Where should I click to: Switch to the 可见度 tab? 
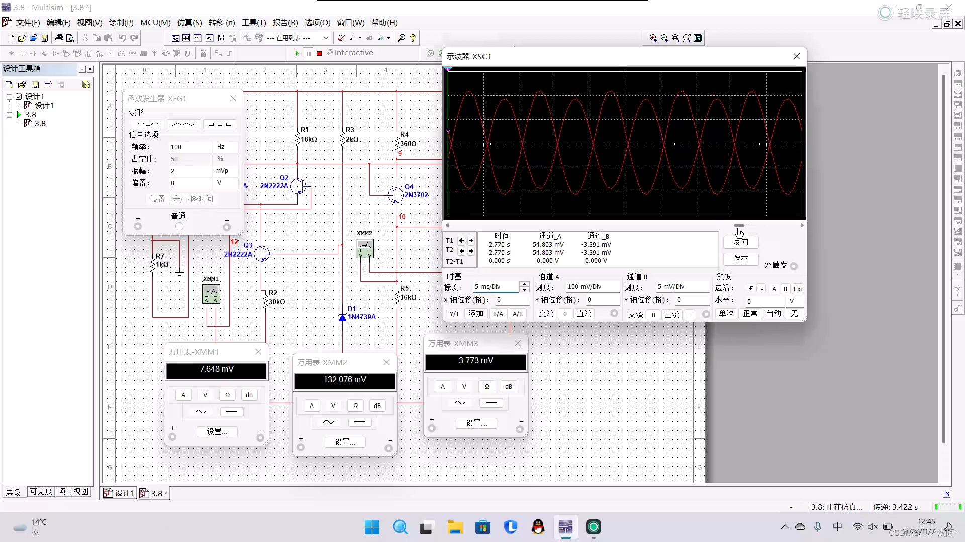click(x=41, y=492)
